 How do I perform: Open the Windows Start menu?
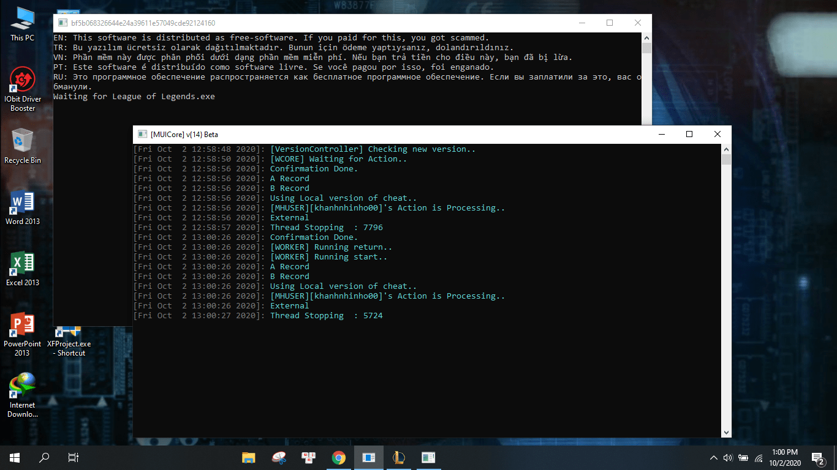(15, 457)
